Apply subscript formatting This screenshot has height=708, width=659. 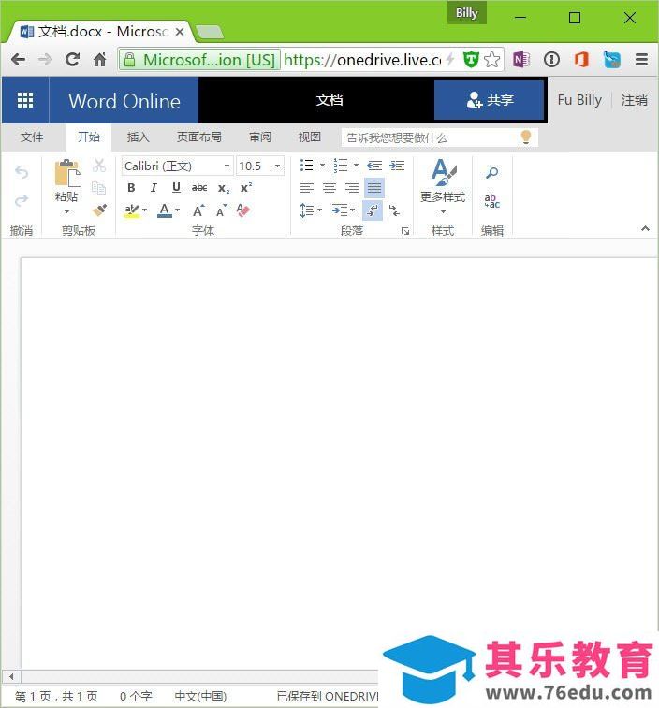coord(224,188)
